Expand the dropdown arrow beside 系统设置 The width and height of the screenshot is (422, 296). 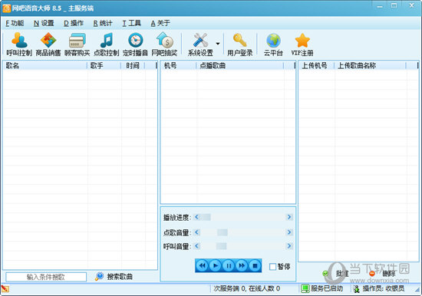[218, 44]
